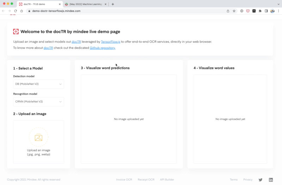The image size is (282, 185).
Task: Click the image upload placeholder icon
Action: coord(38,137)
